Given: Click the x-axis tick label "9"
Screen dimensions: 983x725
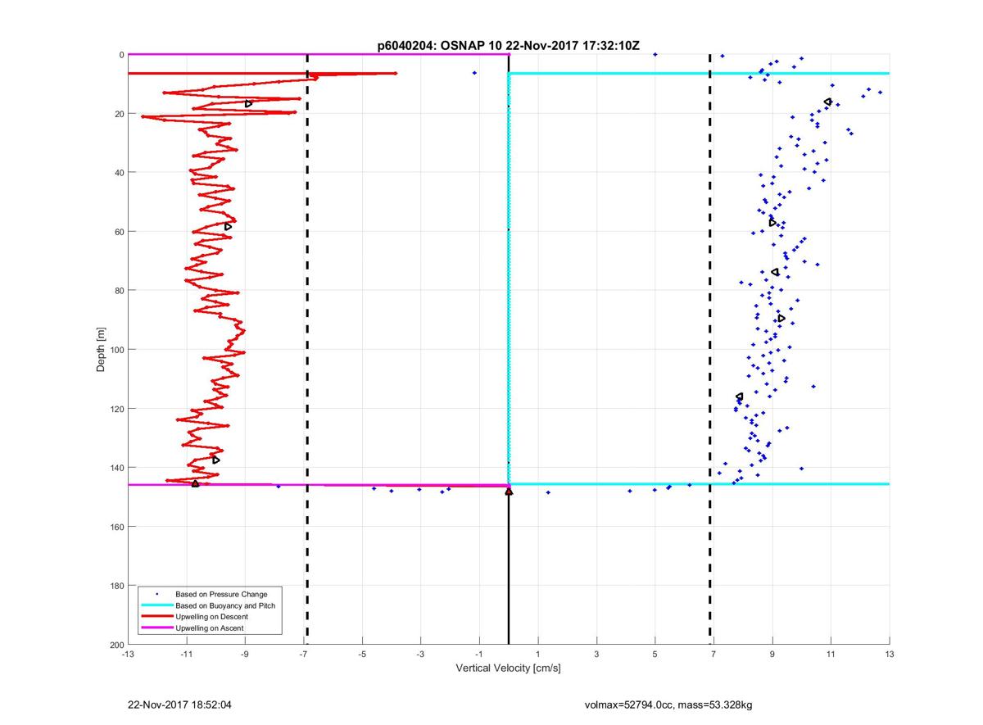Looking at the screenshot, I should (772, 654).
